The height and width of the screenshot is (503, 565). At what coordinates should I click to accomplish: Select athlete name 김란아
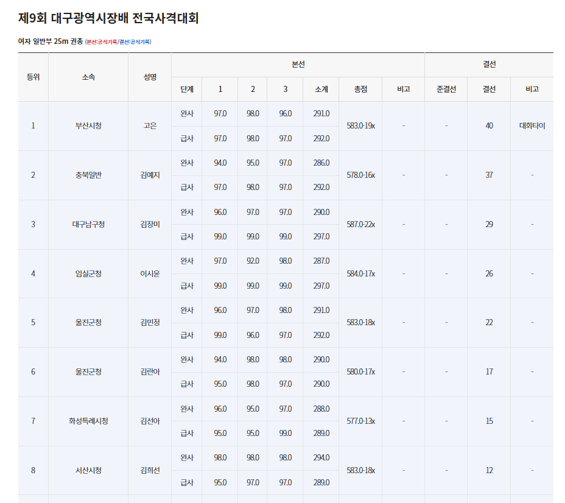tap(150, 372)
